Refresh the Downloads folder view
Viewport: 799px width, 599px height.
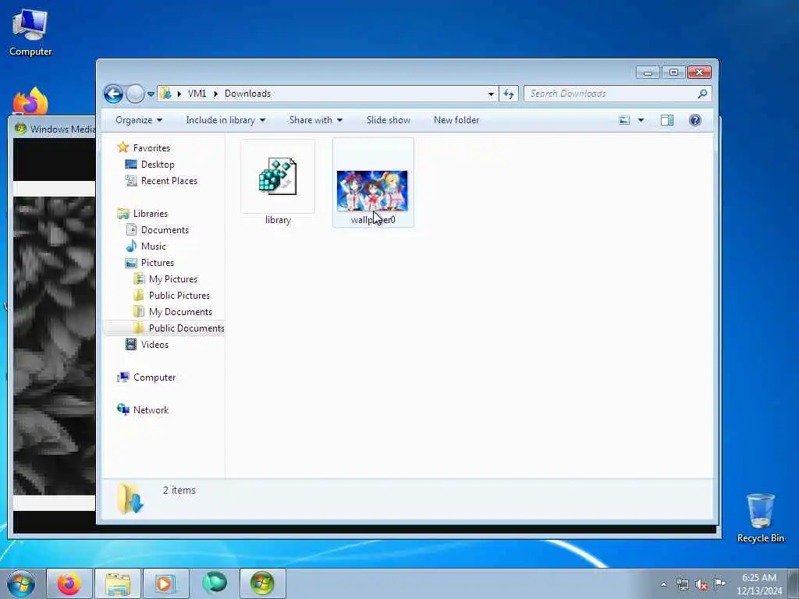(509, 94)
